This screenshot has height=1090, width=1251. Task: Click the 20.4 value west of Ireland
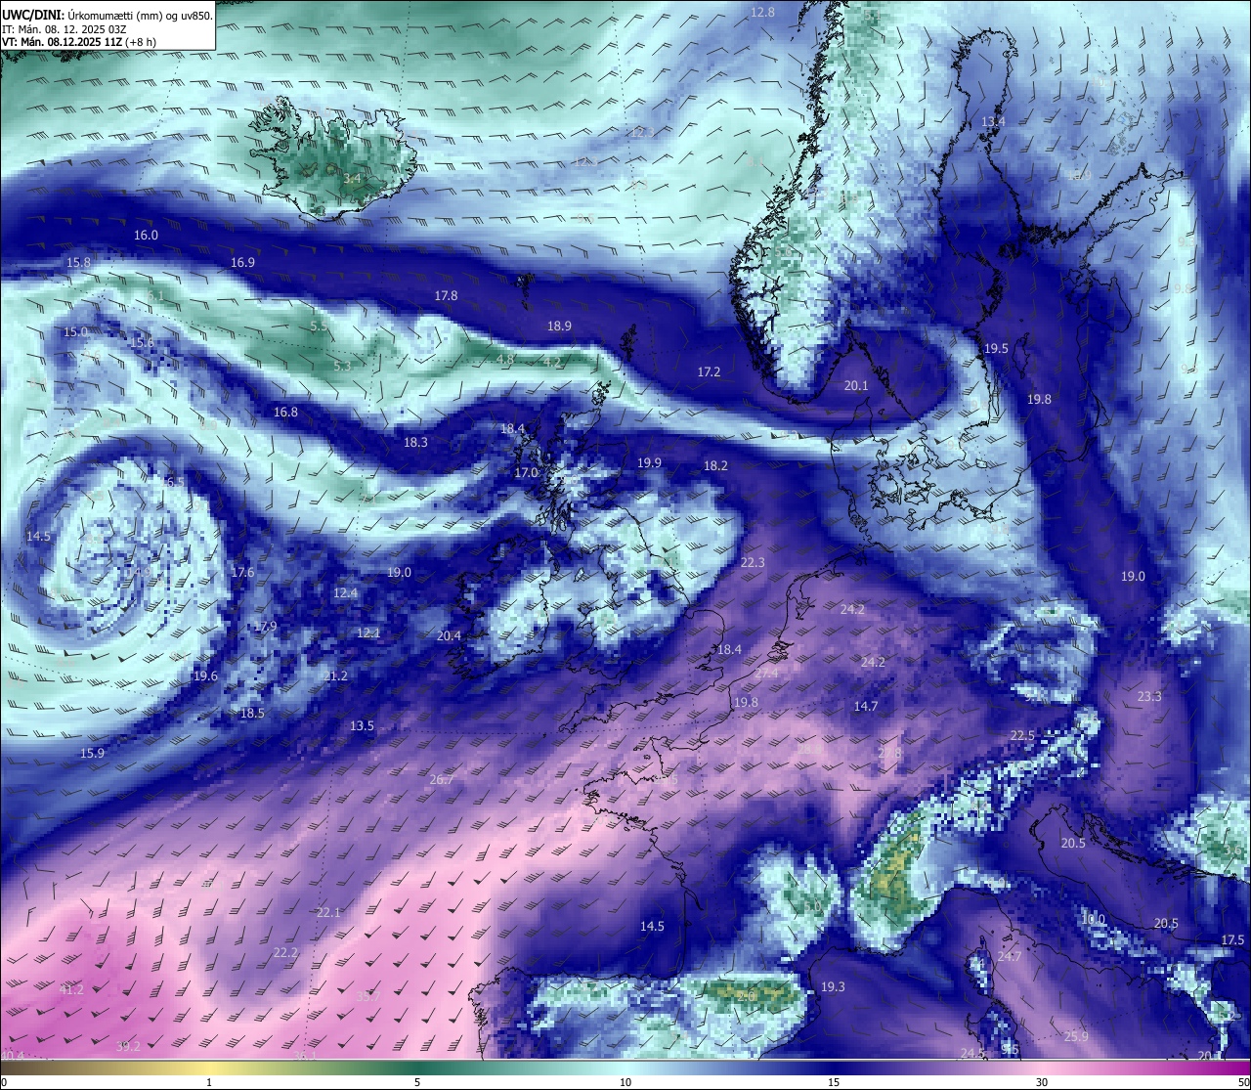[x=449, y=635]
